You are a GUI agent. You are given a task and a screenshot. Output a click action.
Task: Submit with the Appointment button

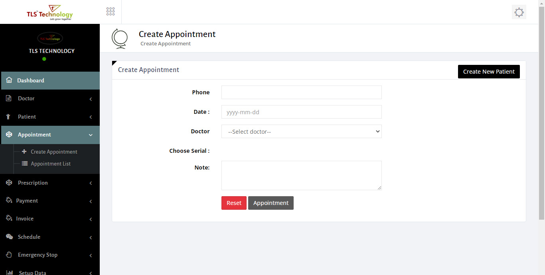click(x=271, y=203)
